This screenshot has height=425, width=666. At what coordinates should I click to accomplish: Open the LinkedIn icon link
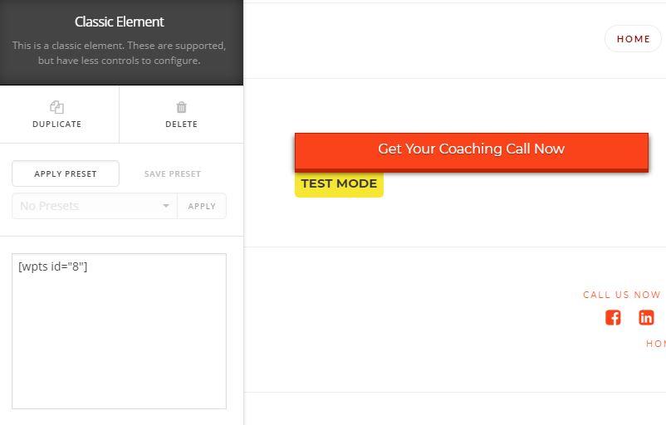point(646,318)
